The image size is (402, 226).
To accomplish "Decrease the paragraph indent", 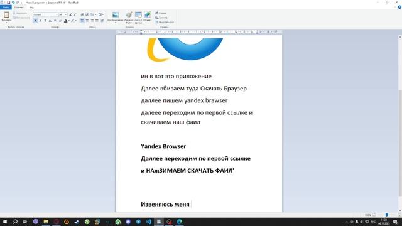I will click(x=82, y=14).
